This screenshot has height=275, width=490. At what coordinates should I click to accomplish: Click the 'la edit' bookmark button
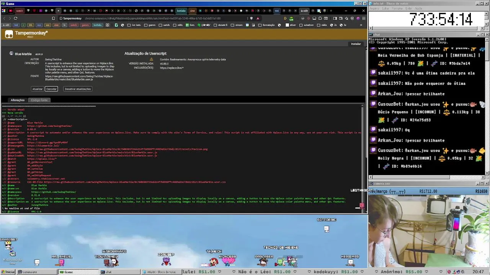tap(6, 25)
